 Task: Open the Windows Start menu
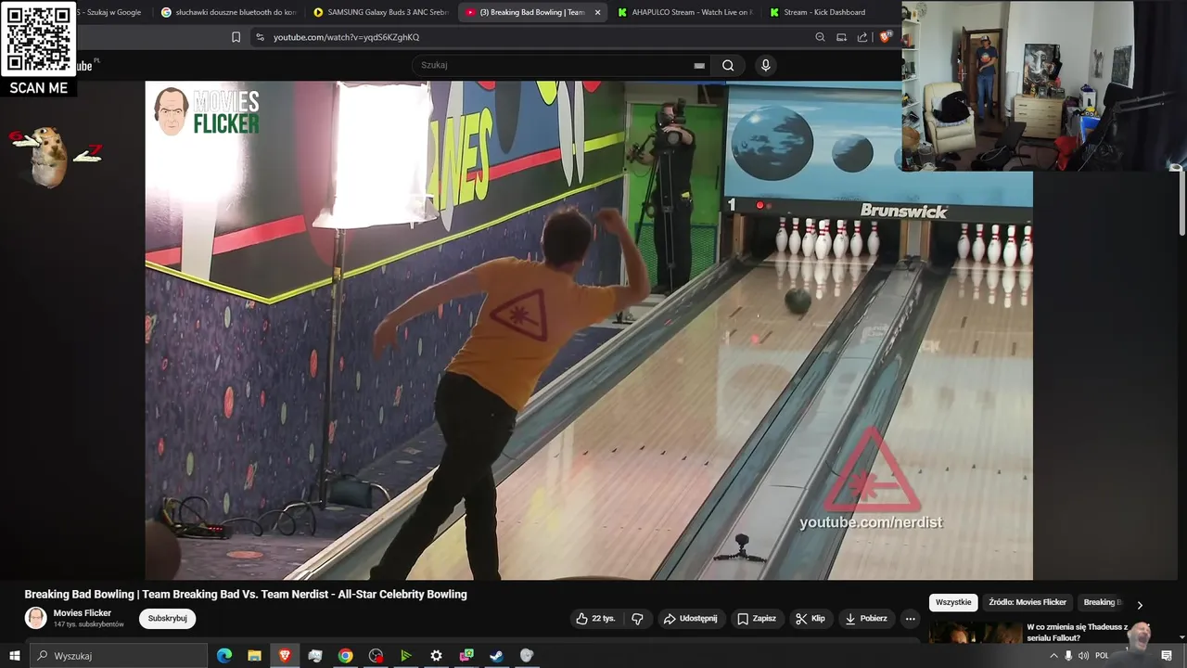coord(14,656)
